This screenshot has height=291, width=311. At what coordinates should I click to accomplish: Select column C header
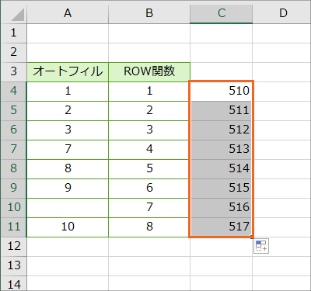click(x=221, y=12)
